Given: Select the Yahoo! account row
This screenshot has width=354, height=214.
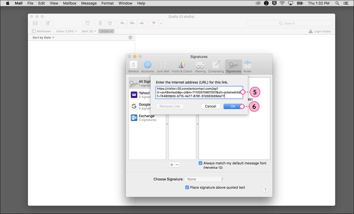Looking at the screenshot, I should (x=140, y=95).
